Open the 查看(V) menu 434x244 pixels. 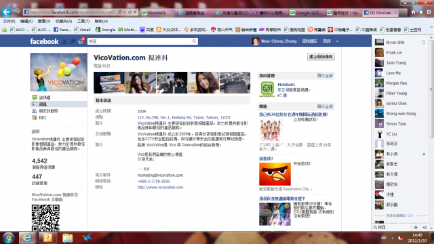coord(44,21)
